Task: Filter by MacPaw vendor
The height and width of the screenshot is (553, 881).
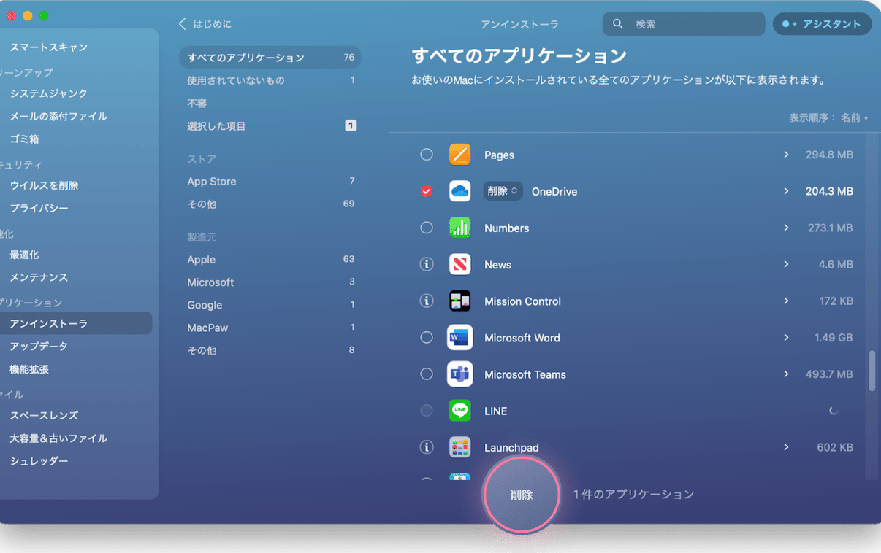Action: point(270,328)
